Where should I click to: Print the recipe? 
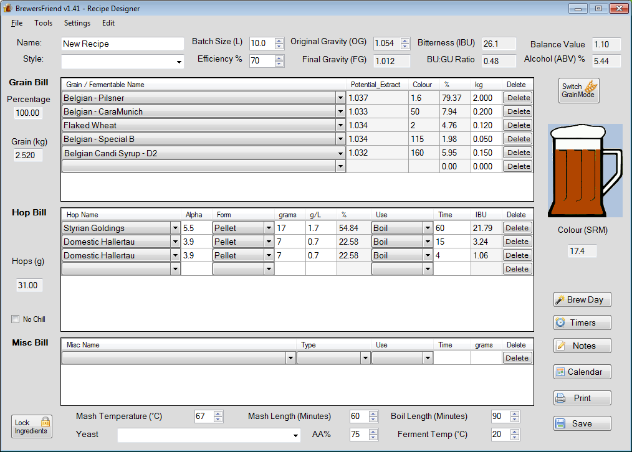coord(582,398)
